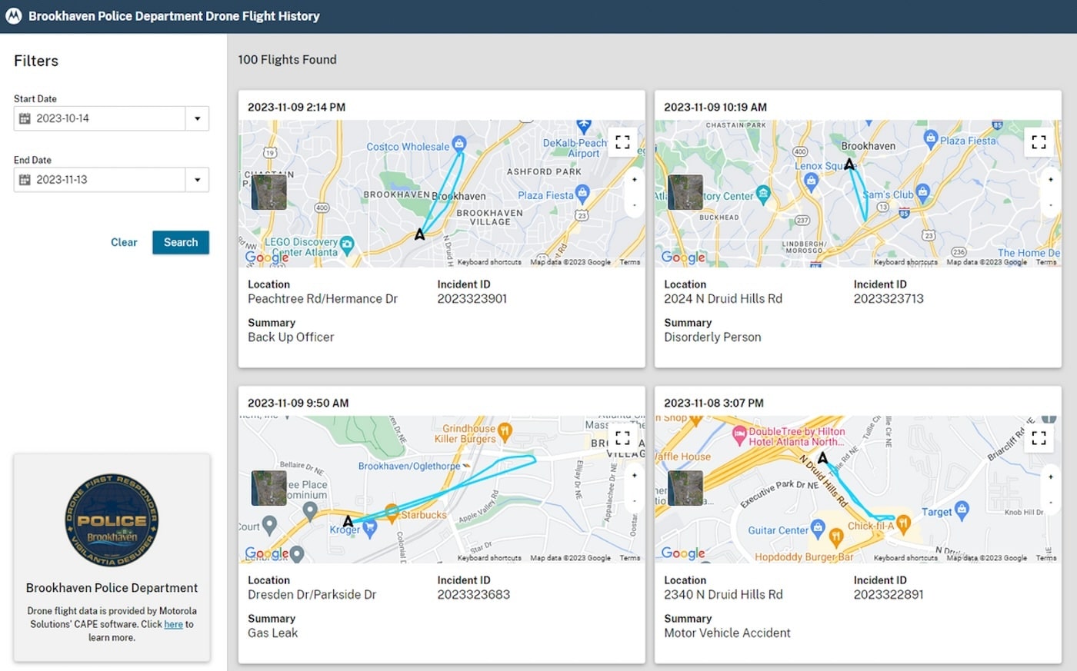Zoom out on the Back Up Officer map

634,205
